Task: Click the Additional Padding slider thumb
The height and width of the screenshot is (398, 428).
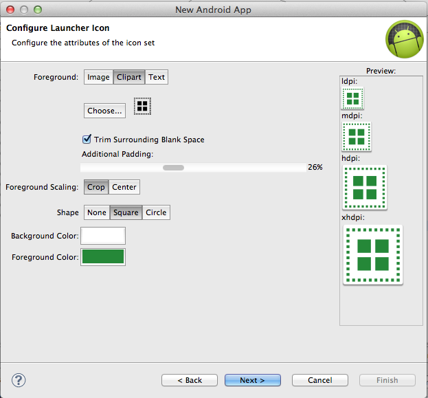Action: click(173, 168)
